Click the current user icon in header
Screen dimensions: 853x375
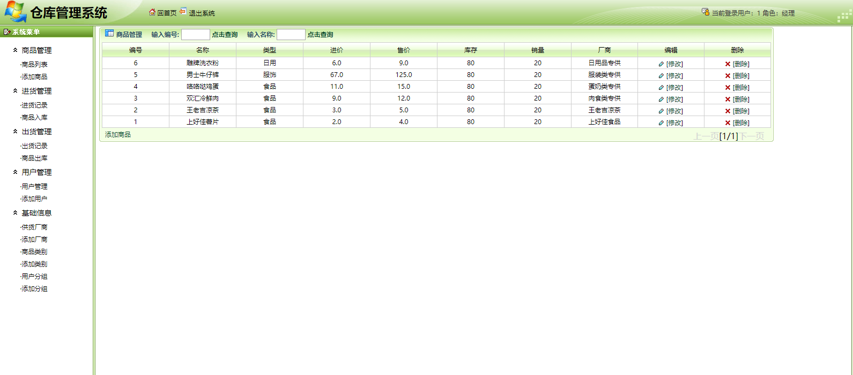(x=706, y=11)
